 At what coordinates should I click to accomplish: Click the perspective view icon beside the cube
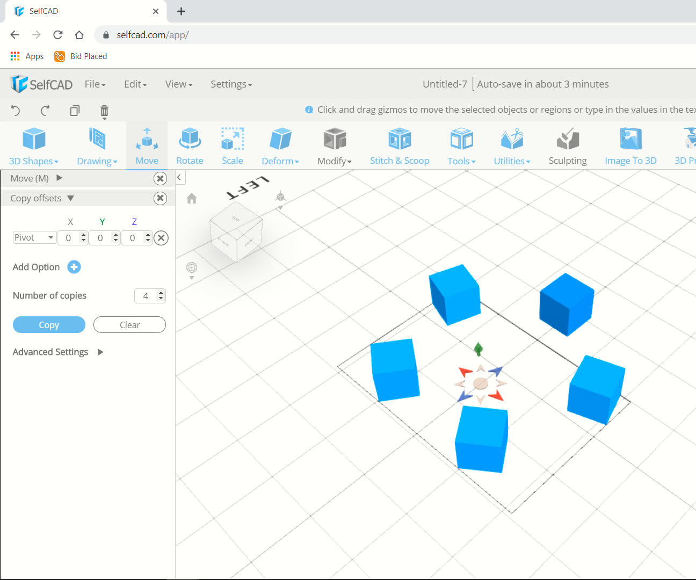[280, 197]
